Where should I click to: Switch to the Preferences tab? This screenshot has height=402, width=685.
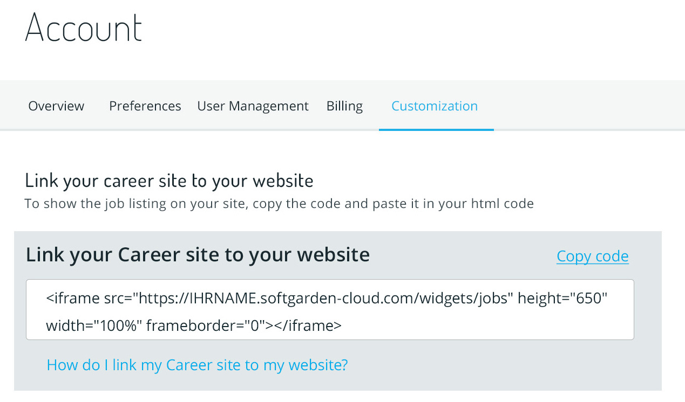click(145, 106)
